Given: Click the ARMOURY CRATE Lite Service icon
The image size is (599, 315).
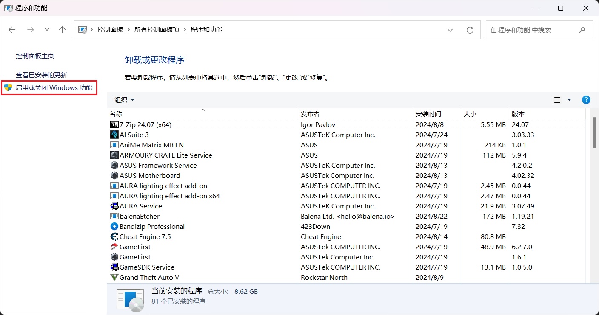Looking at the screenshot, I should [x=114, y=155].
